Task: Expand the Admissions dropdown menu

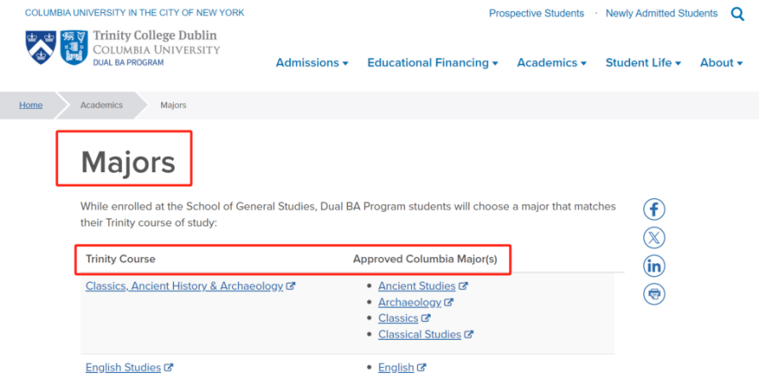Action: (x=312, y=63)
